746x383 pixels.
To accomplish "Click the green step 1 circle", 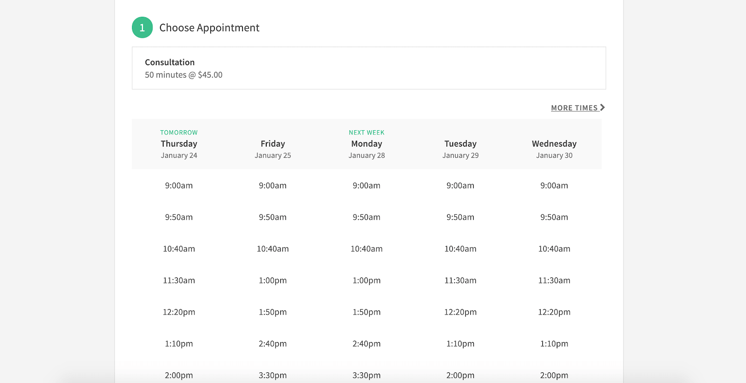I will pyautogui.click(x=142, y=27).
